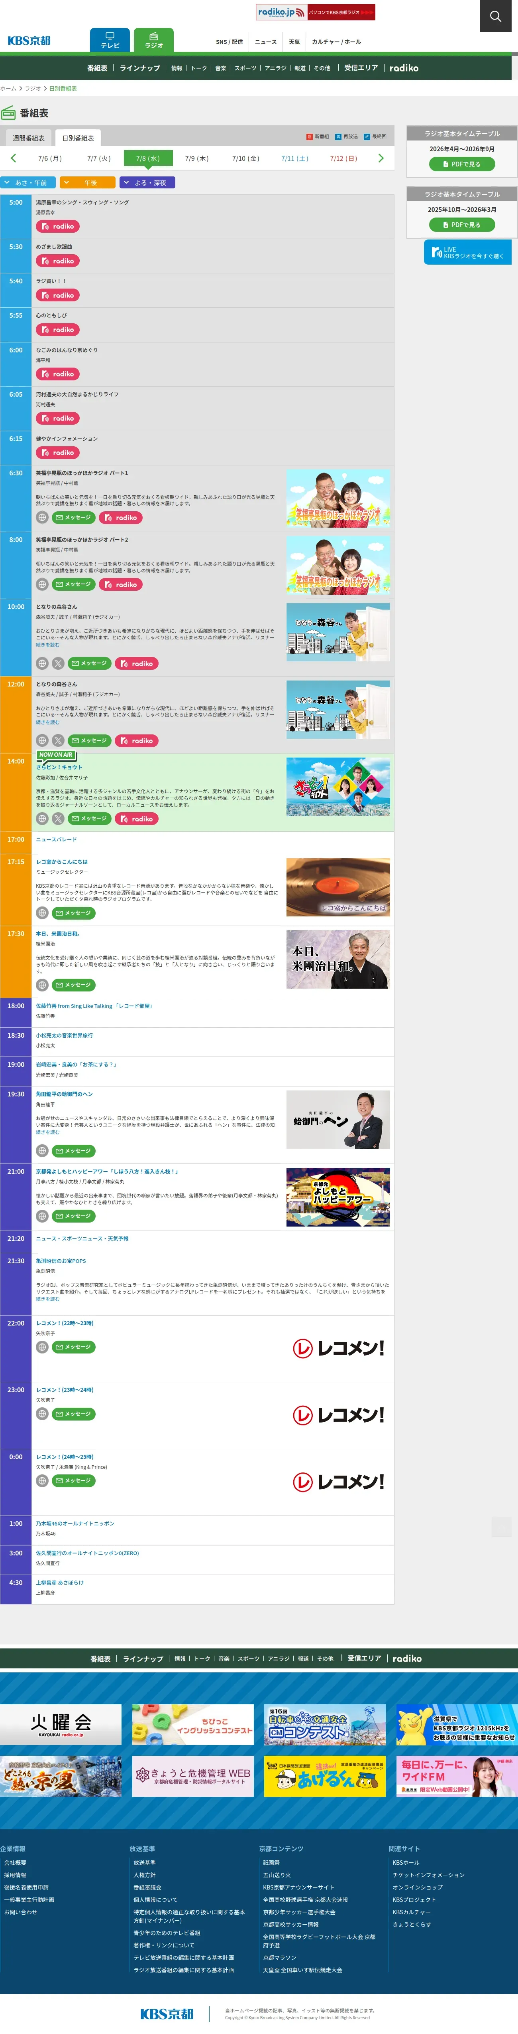Open website globe icon for 笑福亭晃瓶のほっかほかラジオ パート1

tap(43, 517)
